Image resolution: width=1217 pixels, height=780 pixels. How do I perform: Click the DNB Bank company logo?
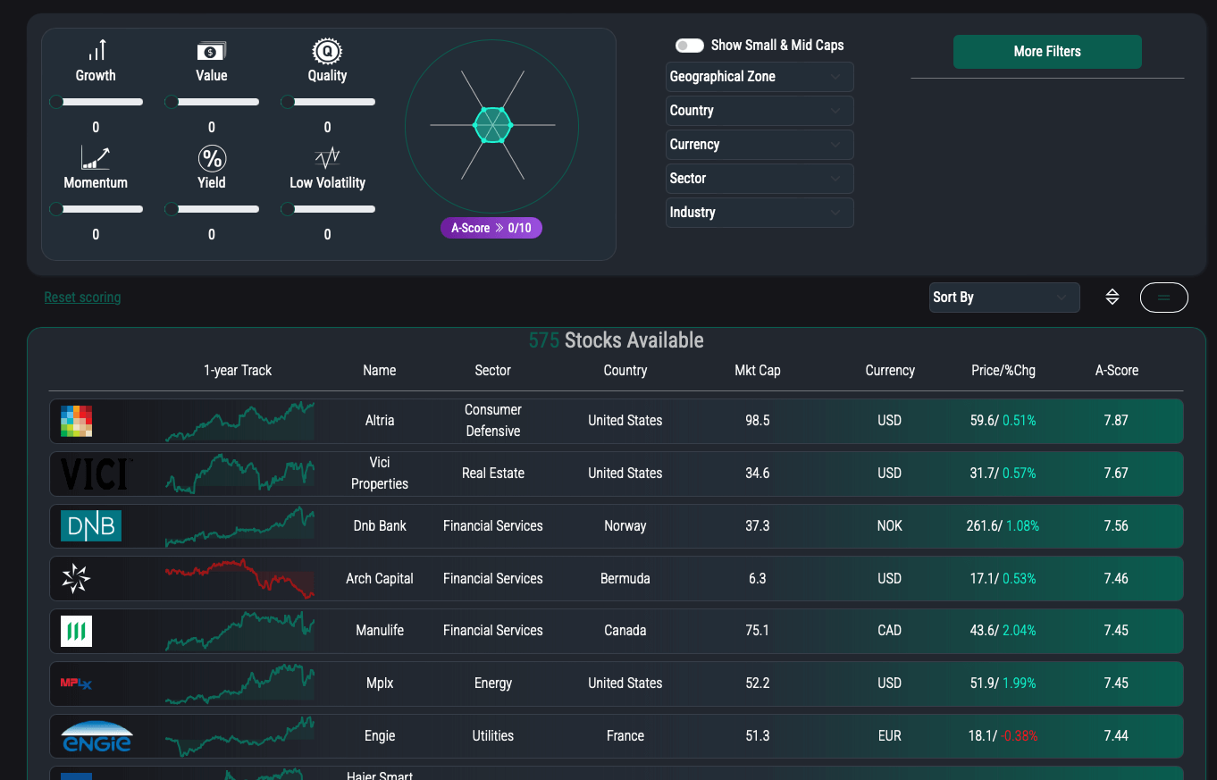(x=90, y=525)
